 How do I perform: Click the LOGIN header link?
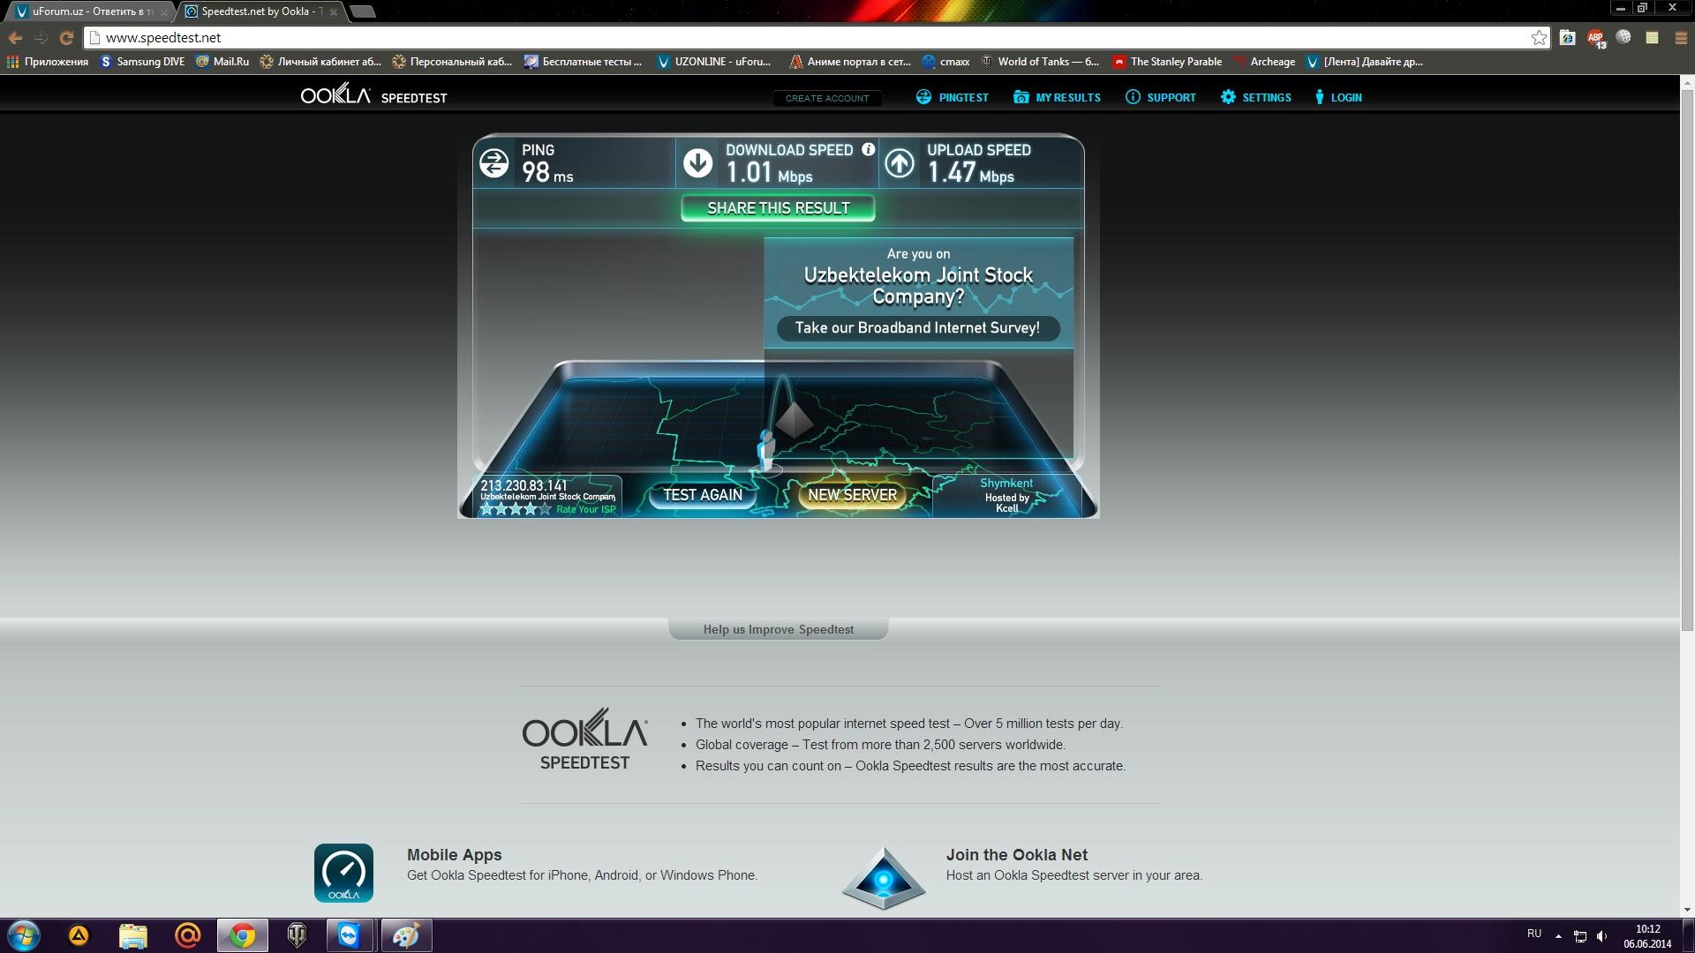[1338, 97]
